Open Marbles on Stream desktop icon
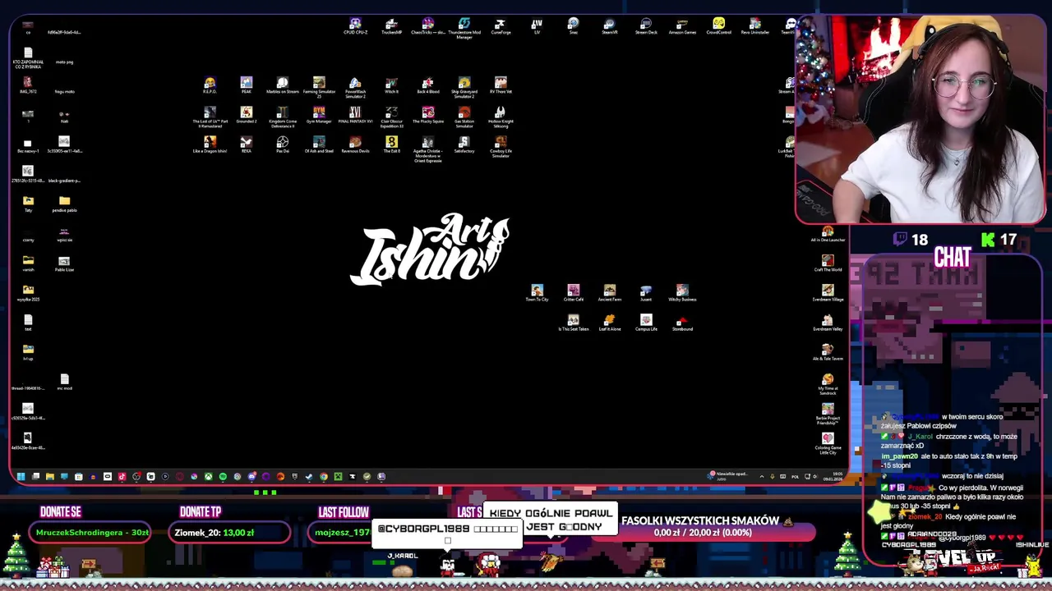This screenshot has width=1052, height=591. [x=283, y=85]
